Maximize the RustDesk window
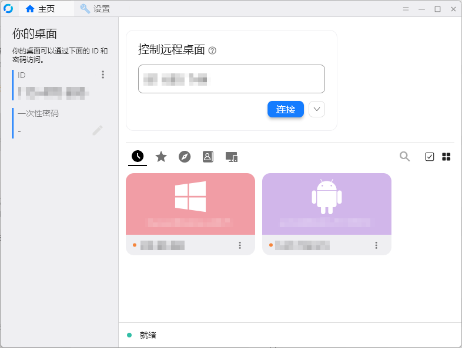This screenshot has width=462, height=348. click(x=437, y=9)
